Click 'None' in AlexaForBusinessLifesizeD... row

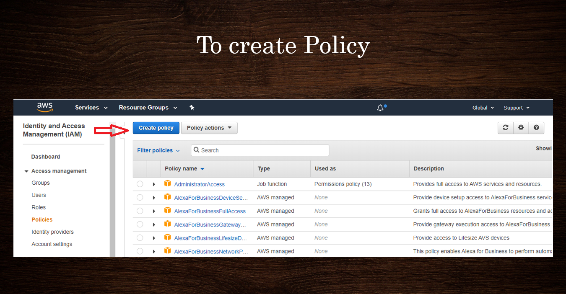[321, 237]
